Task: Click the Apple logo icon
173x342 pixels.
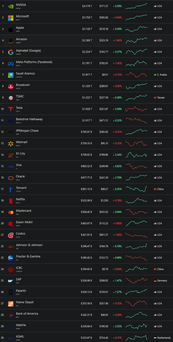Action: coord(11,29)
